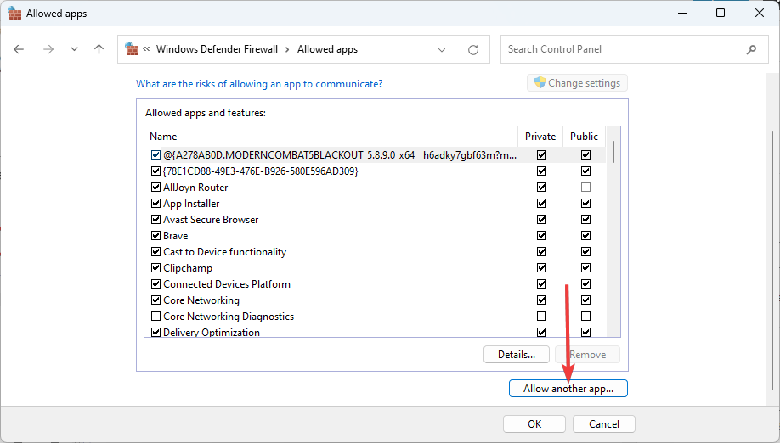Click the Public column header
The image size is (780, 443).
click(x=584, y=137)
